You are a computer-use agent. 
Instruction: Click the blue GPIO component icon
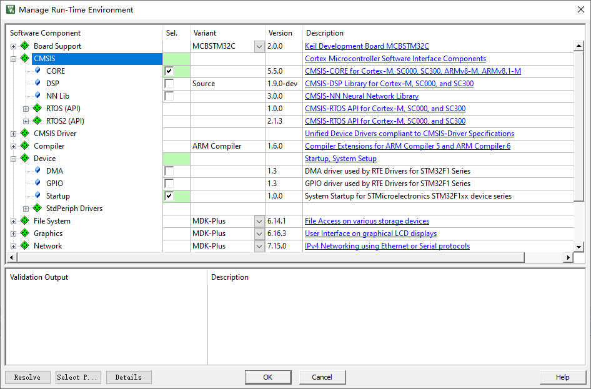coord(37,183)
